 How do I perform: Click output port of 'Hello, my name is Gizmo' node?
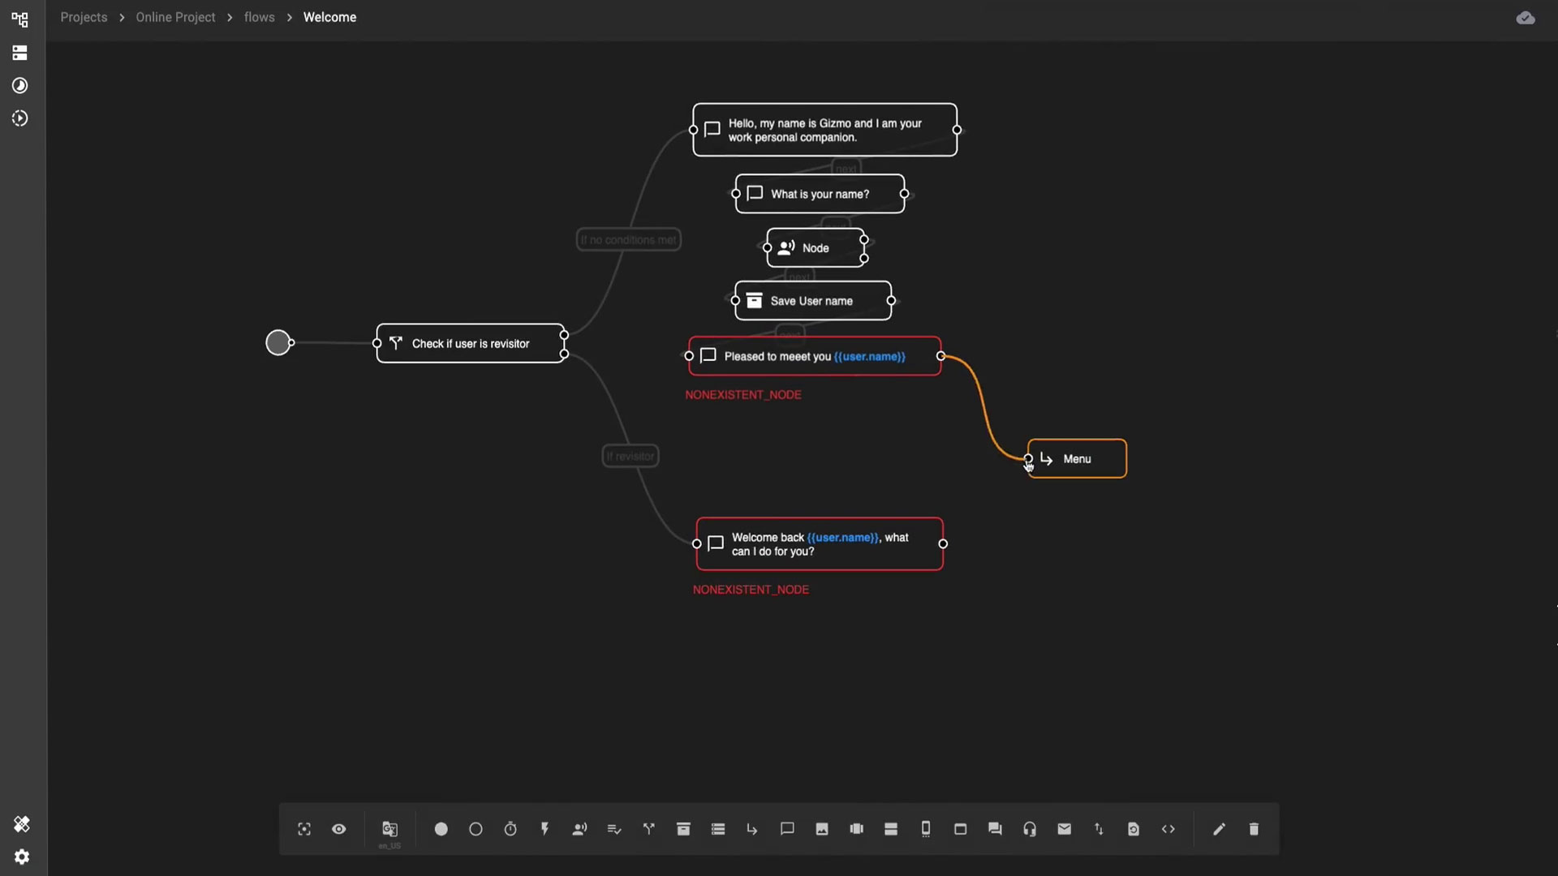coord(958,130)
